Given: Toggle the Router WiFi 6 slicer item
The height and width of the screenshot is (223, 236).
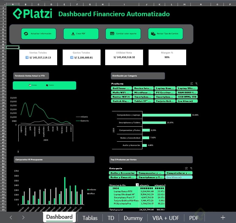Looking at the screenshot, I should click(x=121, y=97).
